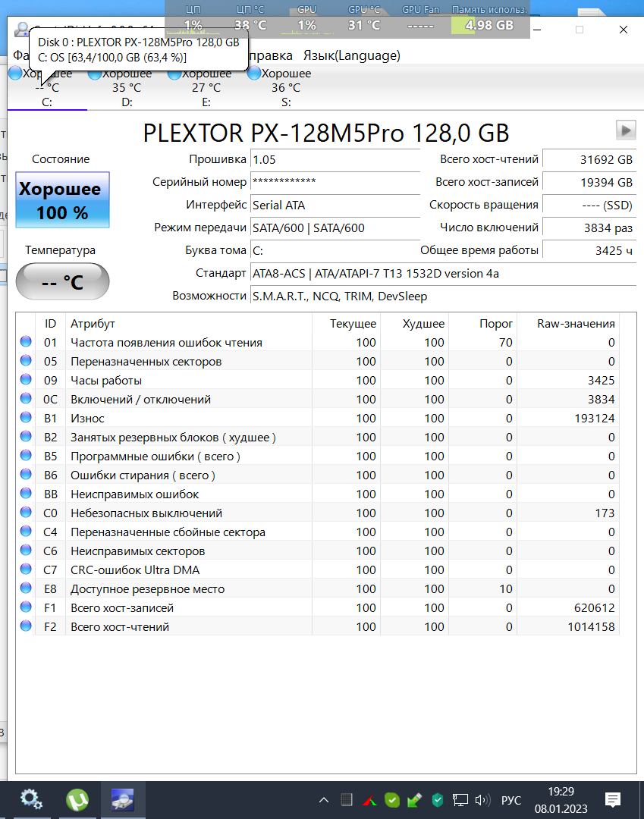Open the red-green arrows tray icon
644x819 pixels.
point(369,800)
